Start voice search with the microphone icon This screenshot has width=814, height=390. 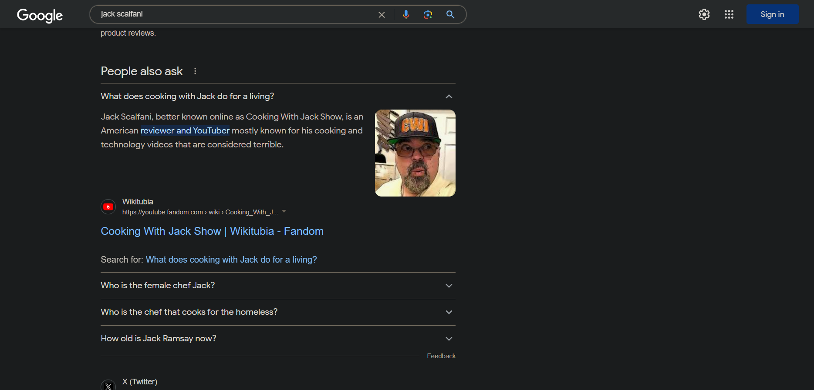(x=406, y=14)
